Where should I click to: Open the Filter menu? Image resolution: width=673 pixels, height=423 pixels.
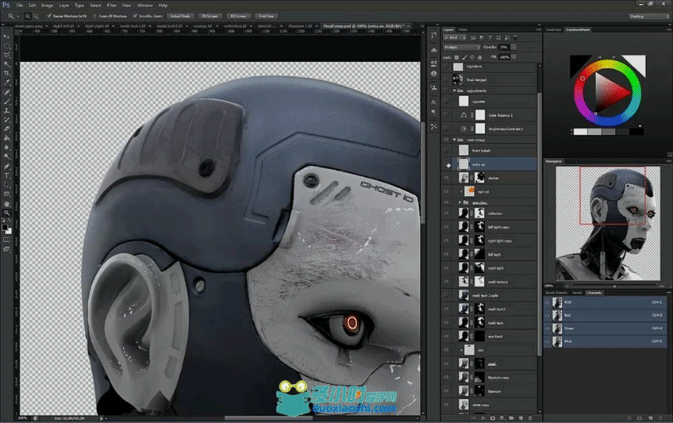tap(112, 5)
